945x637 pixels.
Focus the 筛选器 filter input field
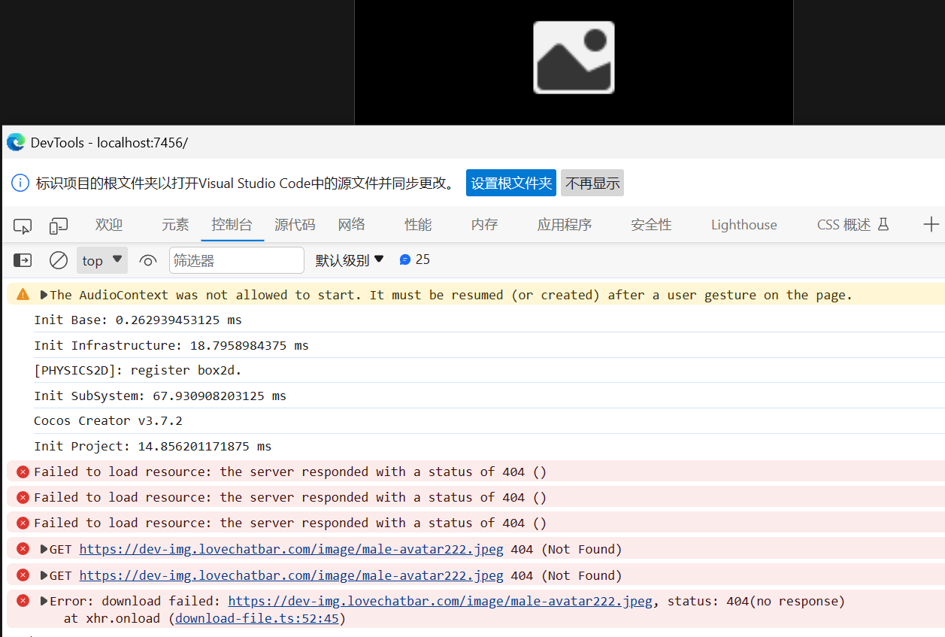click(237, 260)
